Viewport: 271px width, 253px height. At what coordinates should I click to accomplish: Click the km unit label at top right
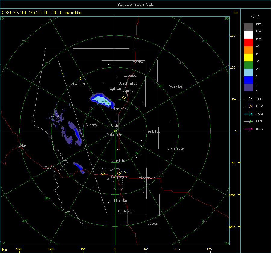(236, 13)
